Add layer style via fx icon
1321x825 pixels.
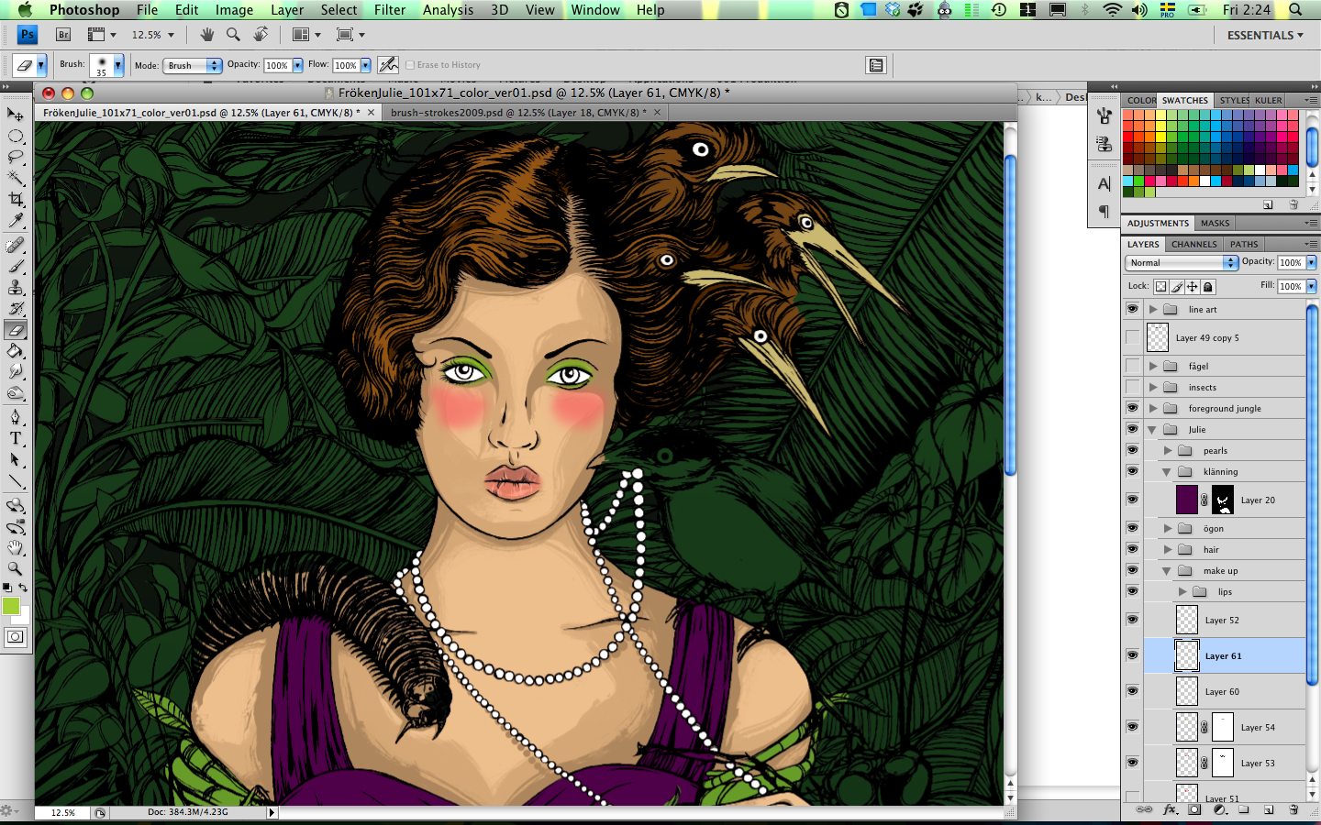click(1170, 809)
